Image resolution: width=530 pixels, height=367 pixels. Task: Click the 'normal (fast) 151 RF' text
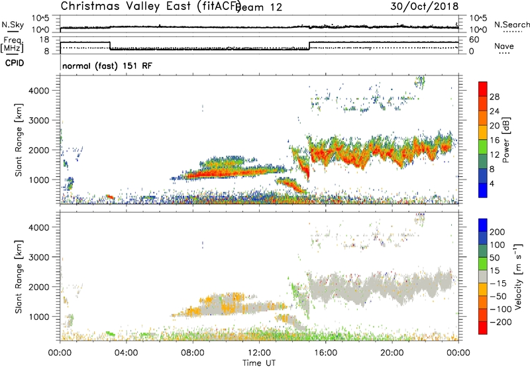107,66
